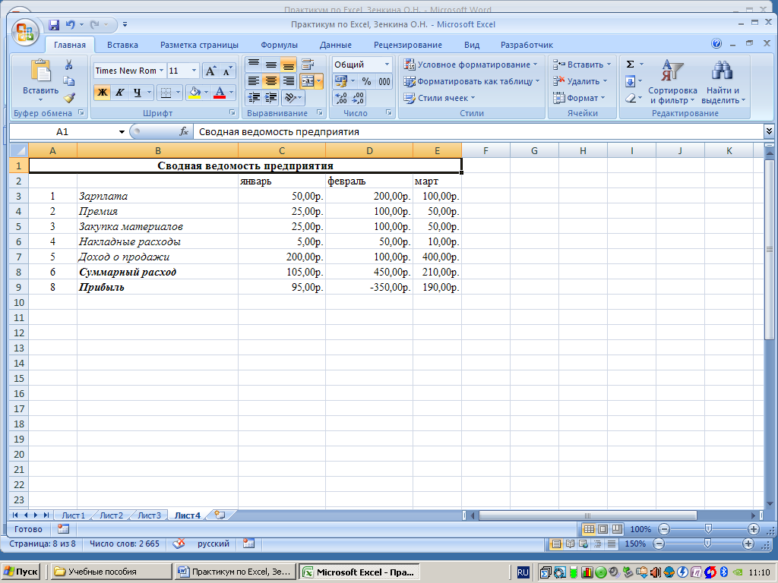Increase decimal places
The width and height of the screenshot is (778, 583).
point(341,98)
